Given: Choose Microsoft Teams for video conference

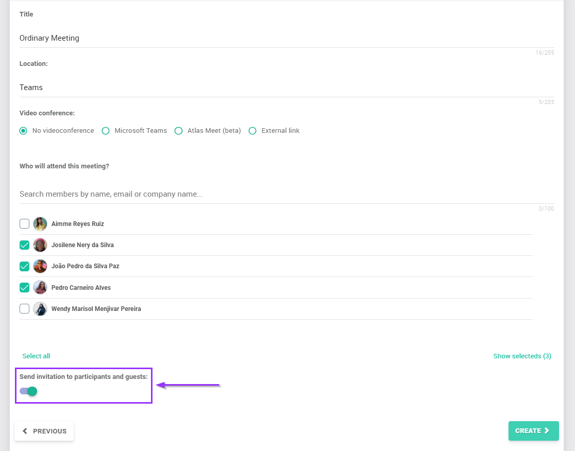Looking at the screenshot, I should (106, 131).
